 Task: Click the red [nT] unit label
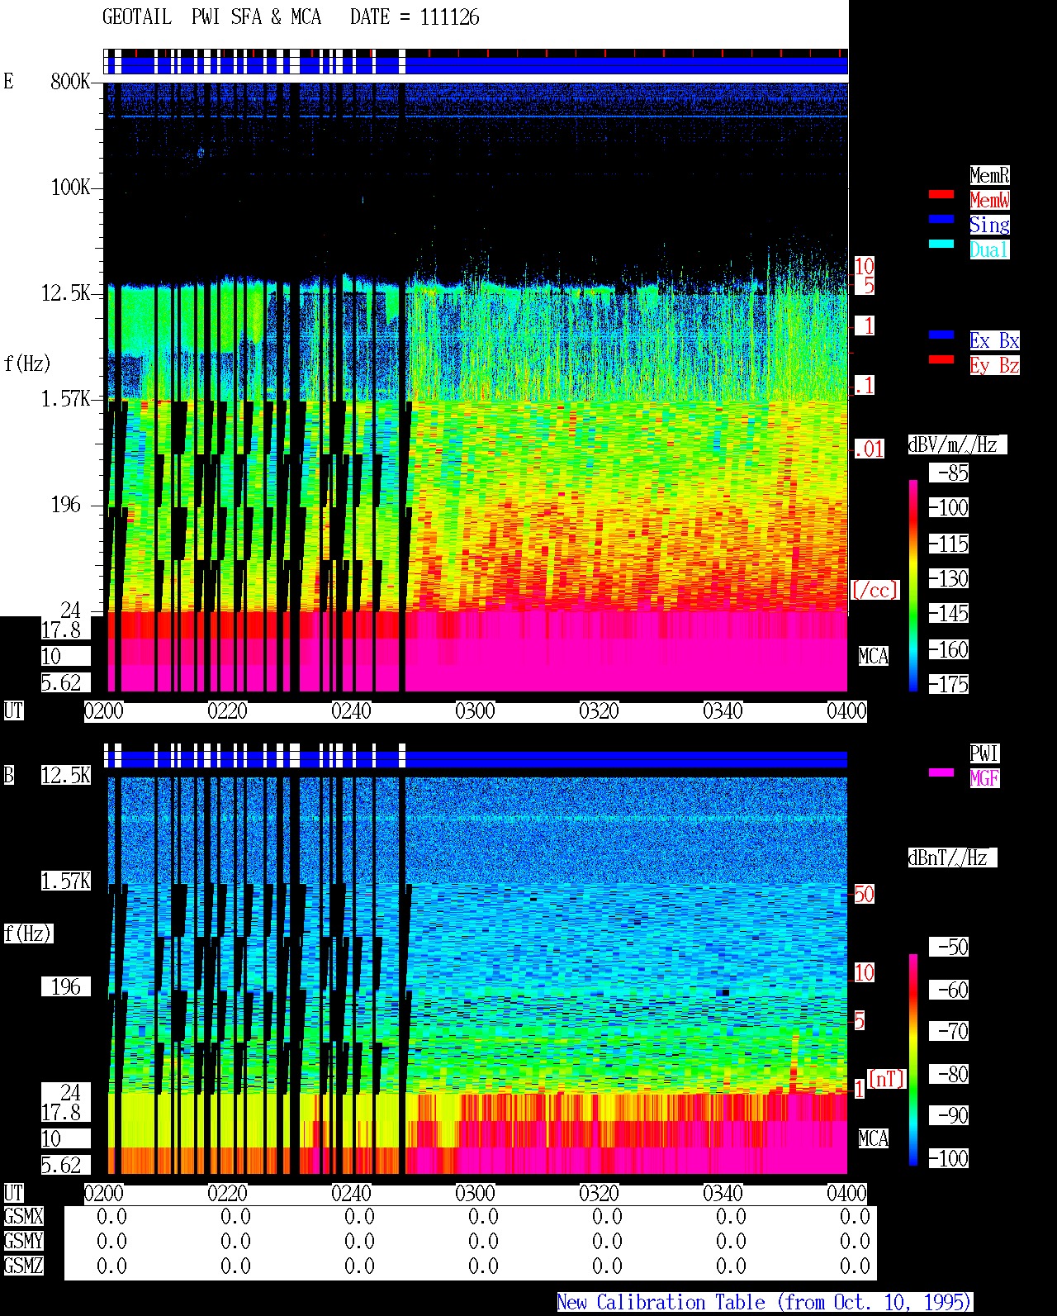coord(886,1079)
